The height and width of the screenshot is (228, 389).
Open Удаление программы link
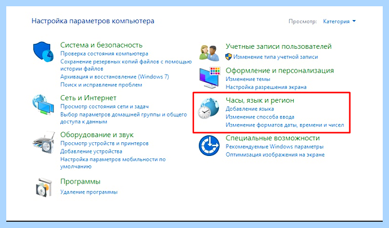click(x=89, y=192)
